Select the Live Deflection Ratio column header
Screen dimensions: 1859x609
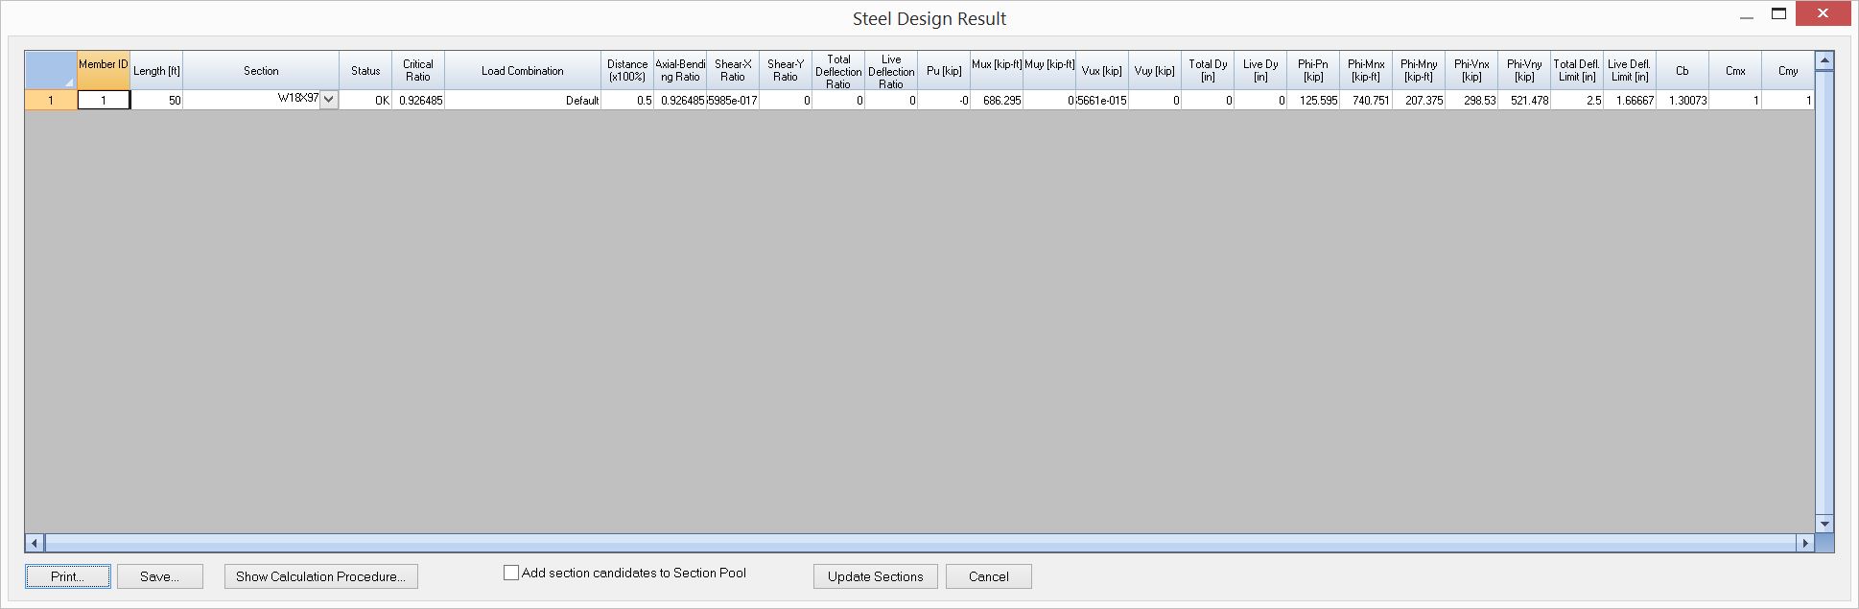[891, 71]
